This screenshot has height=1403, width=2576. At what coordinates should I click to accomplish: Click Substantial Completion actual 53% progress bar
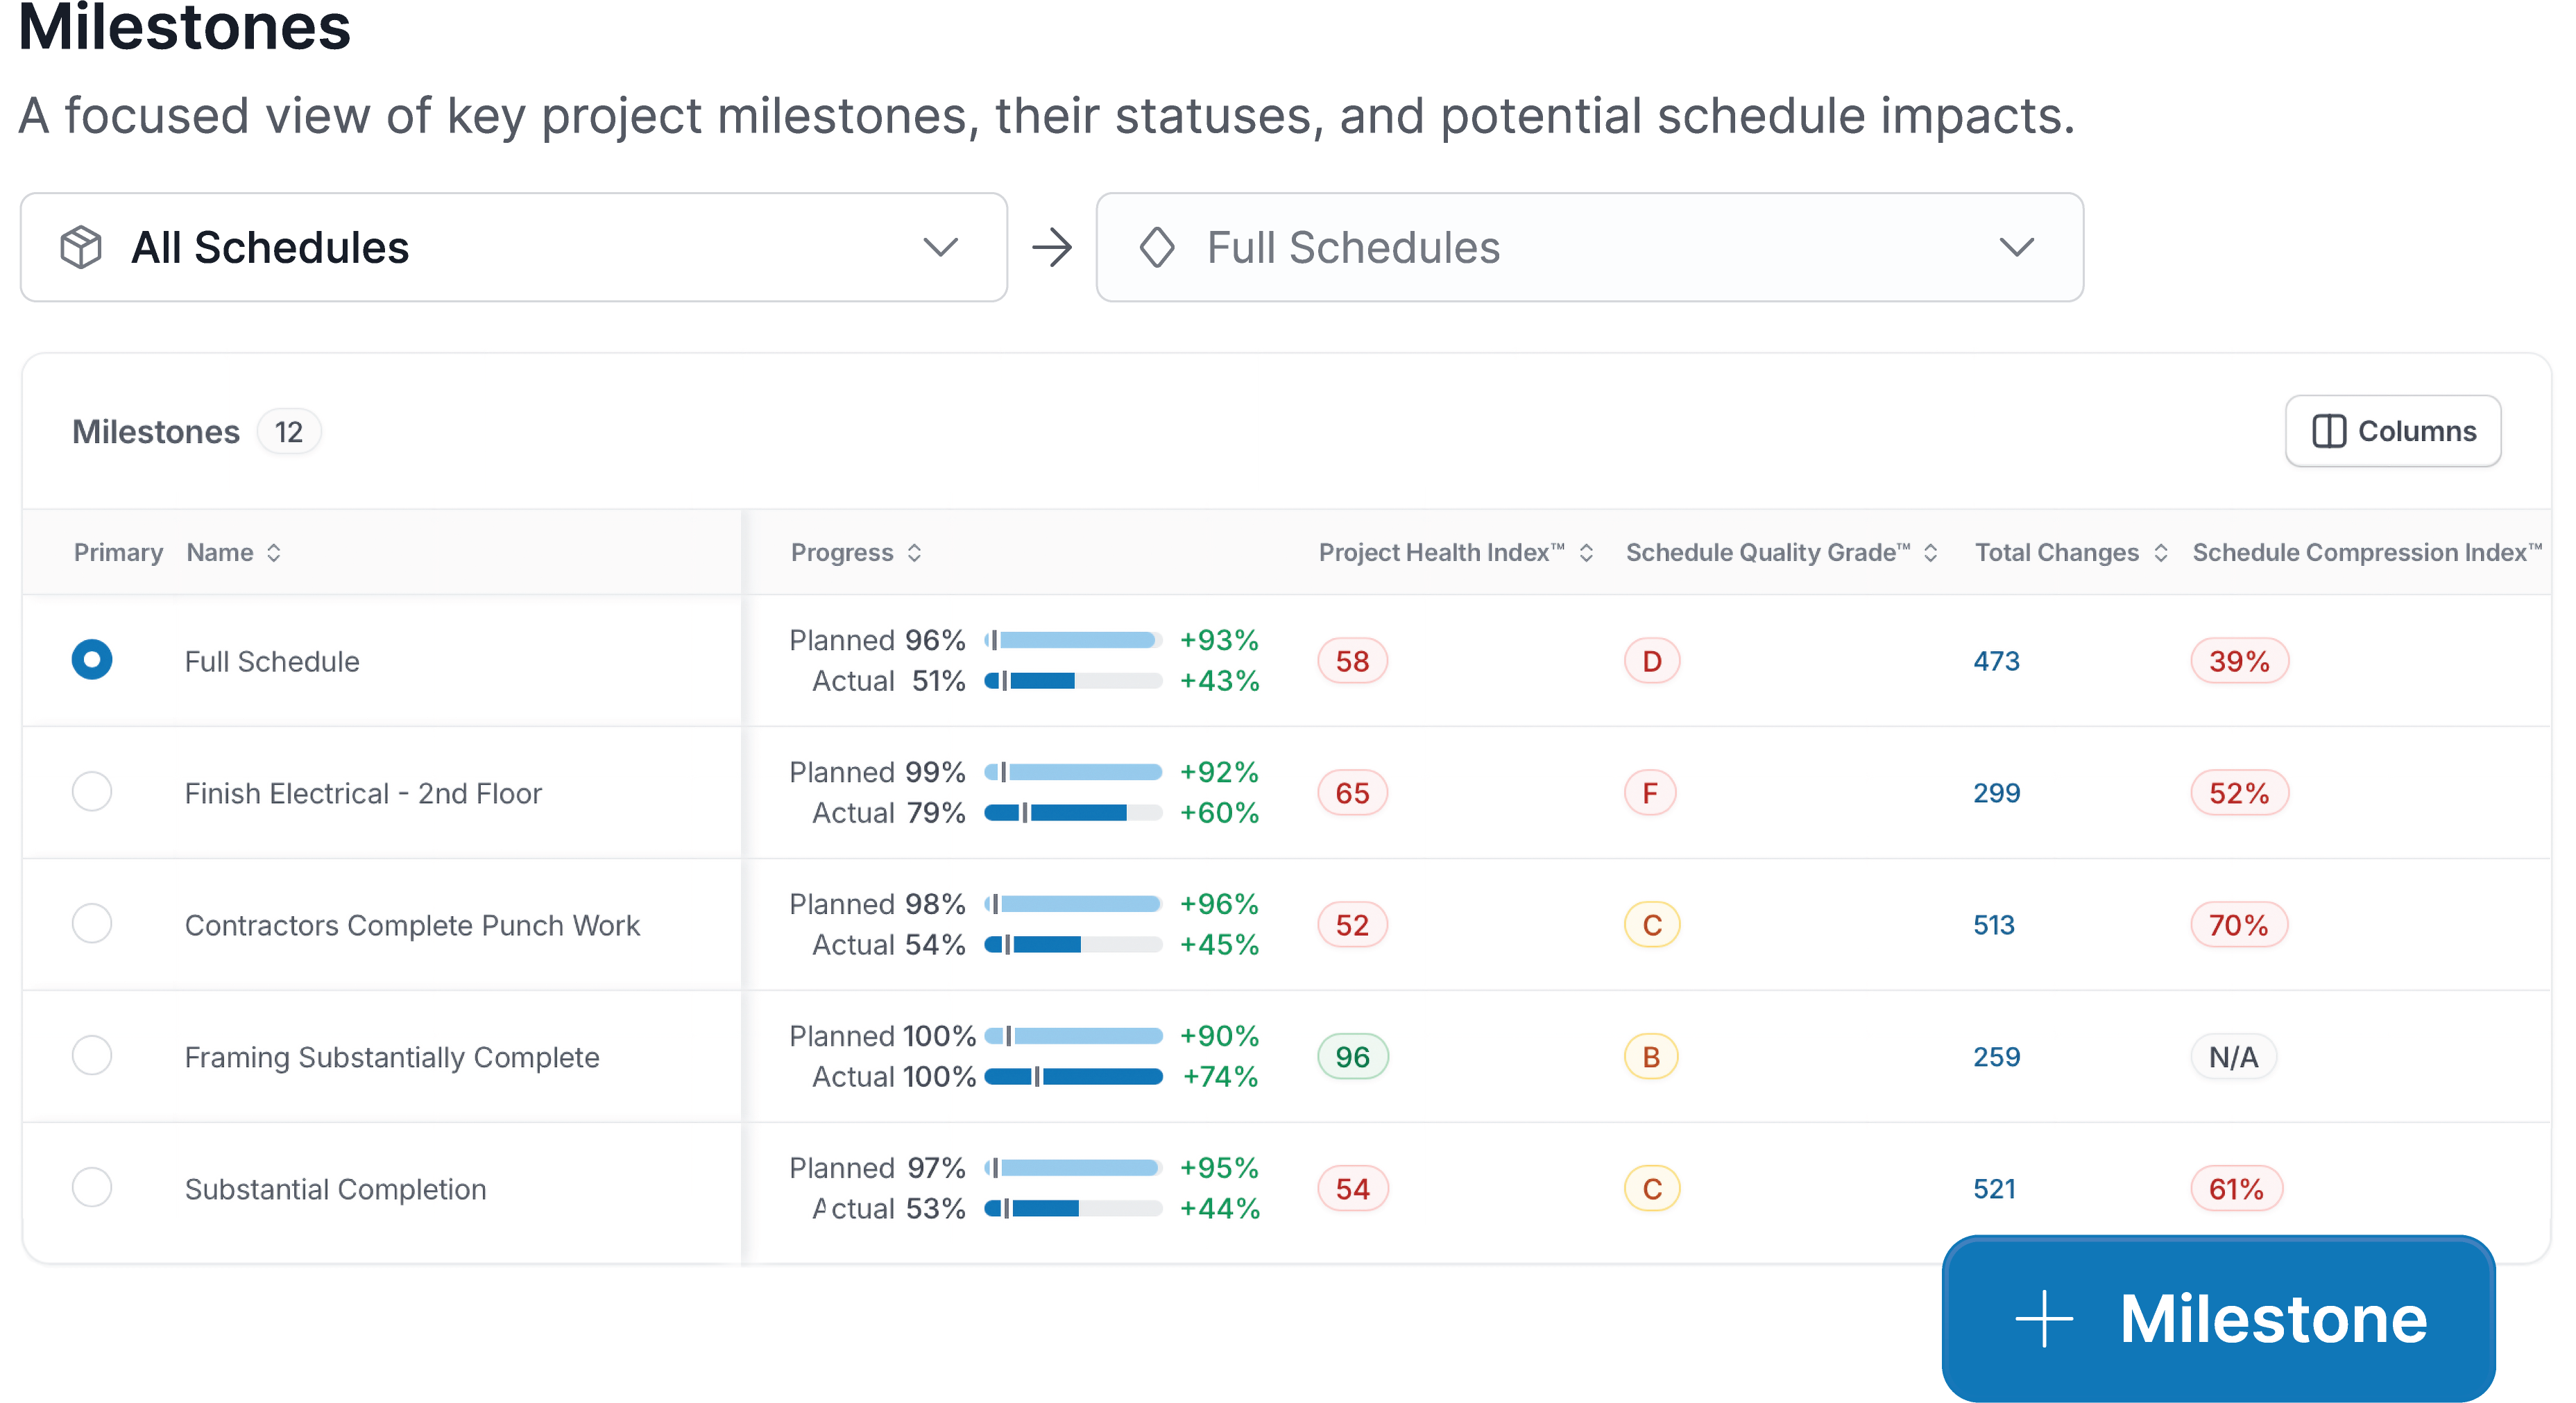tap(1073, 1208)
